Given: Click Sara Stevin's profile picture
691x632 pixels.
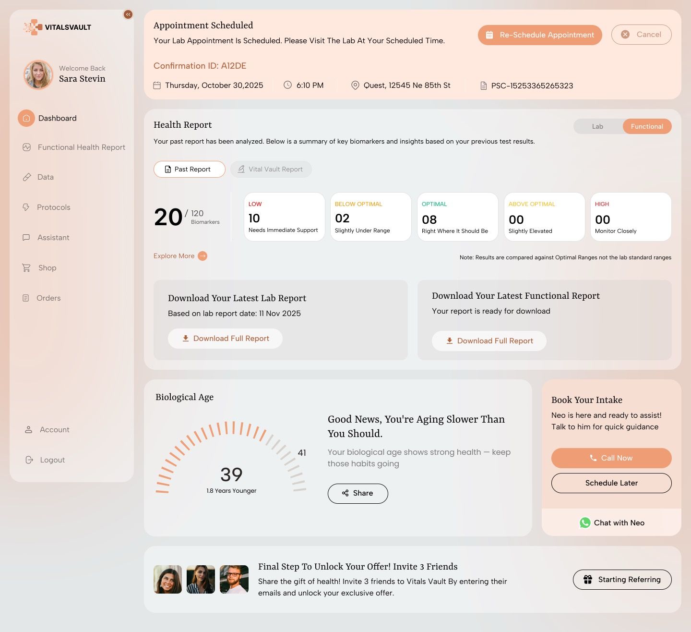Looking at the screenshot, I should (x=38, y=74).
